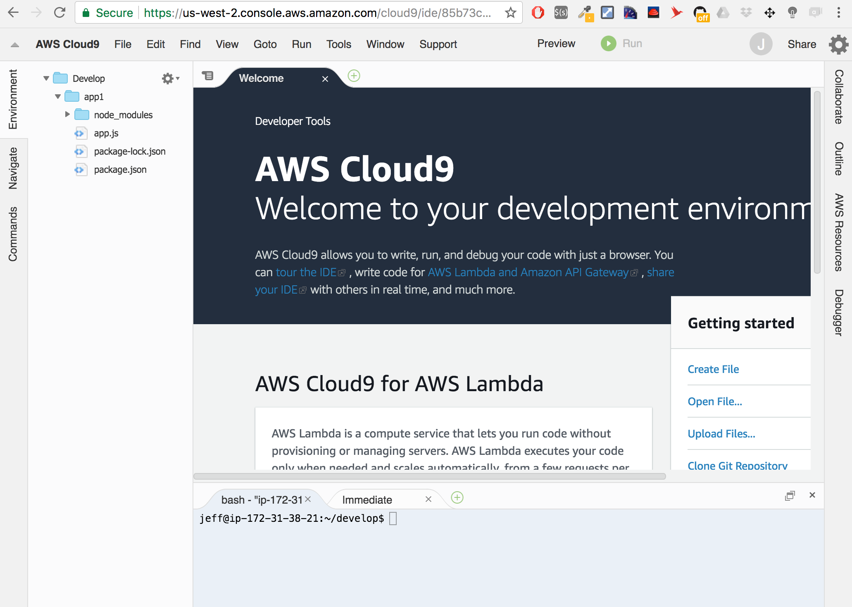Bookmark this page with the star
852x607 pixels.
point(511,13)
